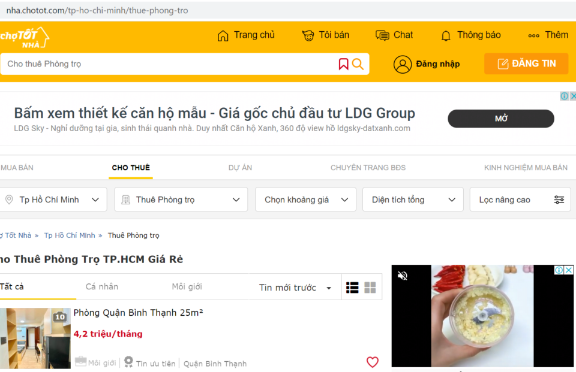
Task: Click the Đăng nhập login link
Action: click(x=427, y=64)
